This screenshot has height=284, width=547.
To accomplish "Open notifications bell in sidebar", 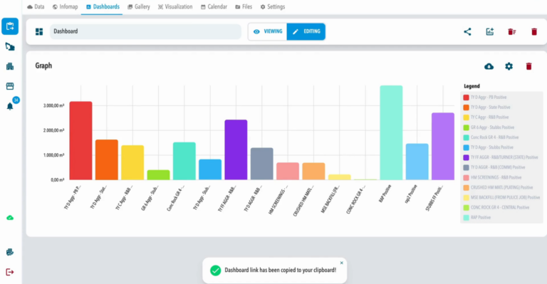I will 10,106.
